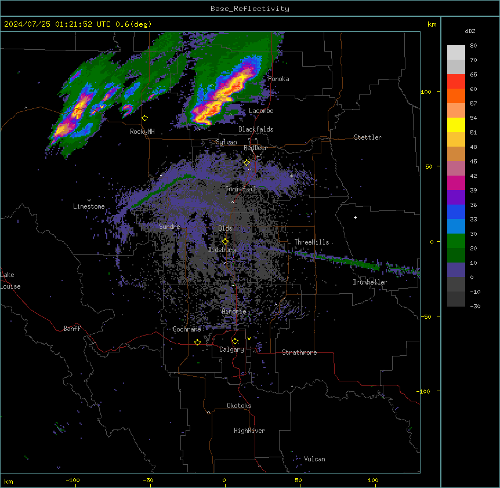
Task: Click the dBZ legend heading
Action: [x=470, y=31]
